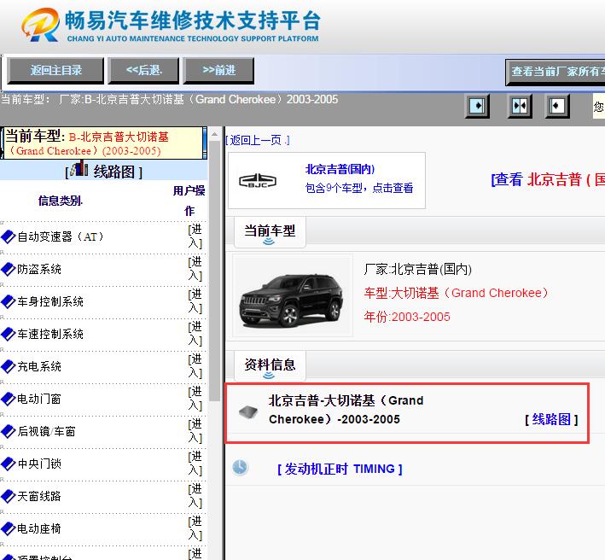Click 包含9个车型，点击查看 link
605x560 pixels.
359,188
